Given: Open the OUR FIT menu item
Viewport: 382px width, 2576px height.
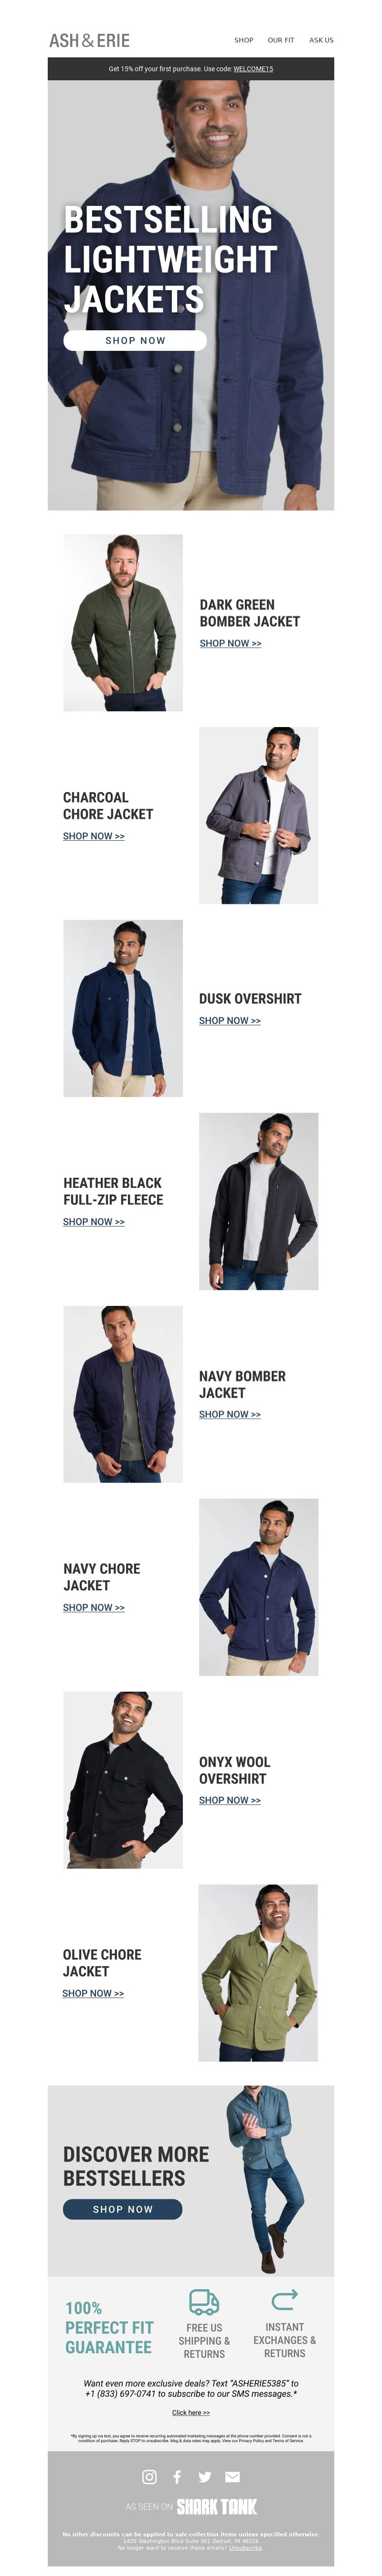Looking at the screenshot, I should [x=281, y=40].
